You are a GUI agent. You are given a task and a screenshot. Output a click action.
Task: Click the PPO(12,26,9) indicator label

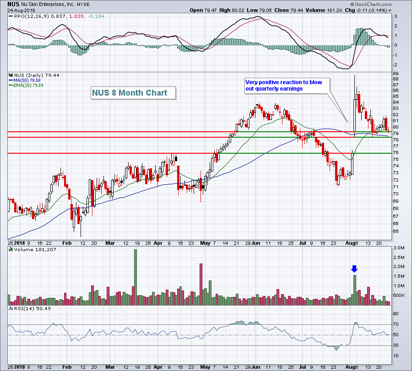32,16
